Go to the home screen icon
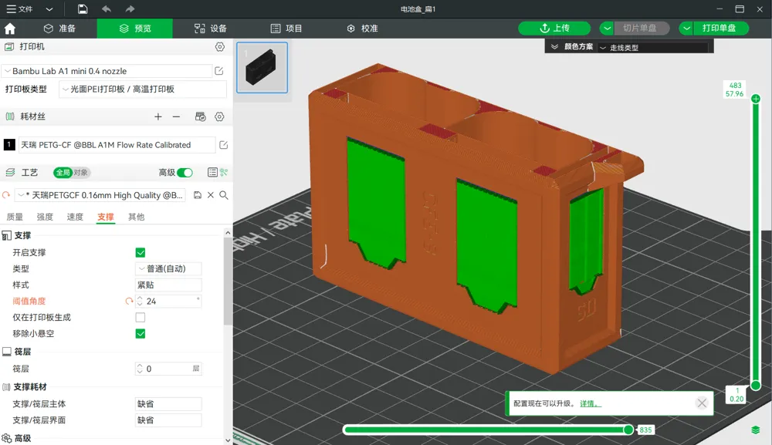The width and height of the screenshot is (772, 445). click(x=10, y=29)
